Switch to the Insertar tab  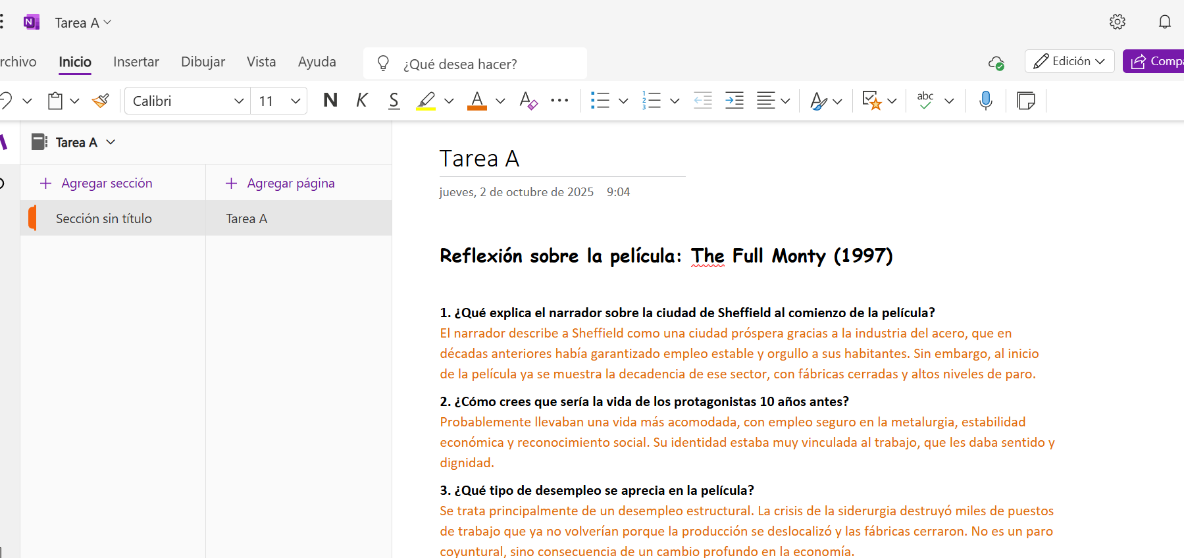[136, 62]
